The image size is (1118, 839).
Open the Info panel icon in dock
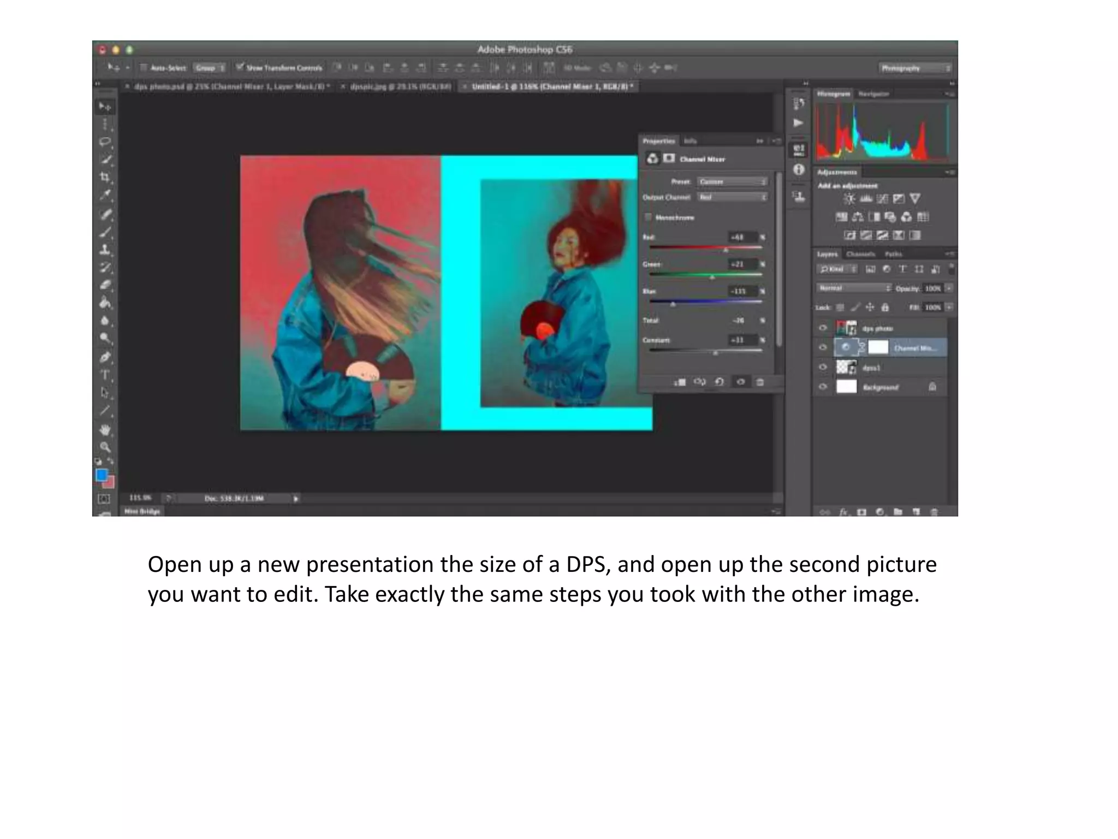[x=799, y=169]
